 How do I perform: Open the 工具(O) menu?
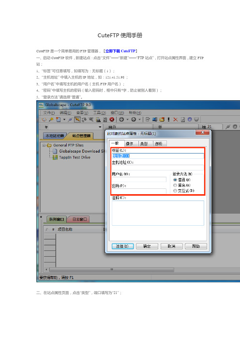coord(99,113)
